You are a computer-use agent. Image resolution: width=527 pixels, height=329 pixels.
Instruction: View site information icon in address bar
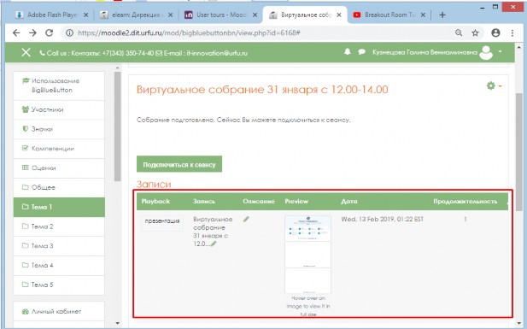tap(69, 32)
